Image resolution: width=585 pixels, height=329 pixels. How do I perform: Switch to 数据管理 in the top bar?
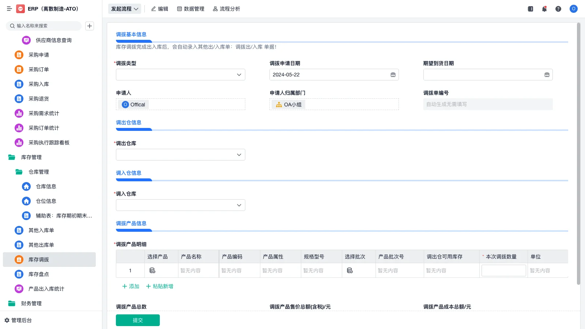point(190,9)
